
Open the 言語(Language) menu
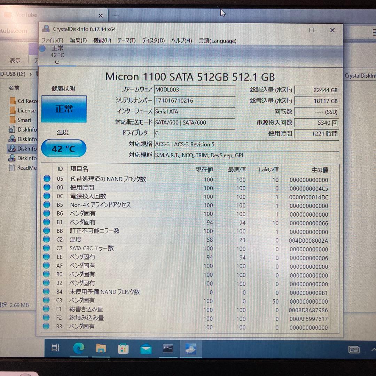[217, 41]
